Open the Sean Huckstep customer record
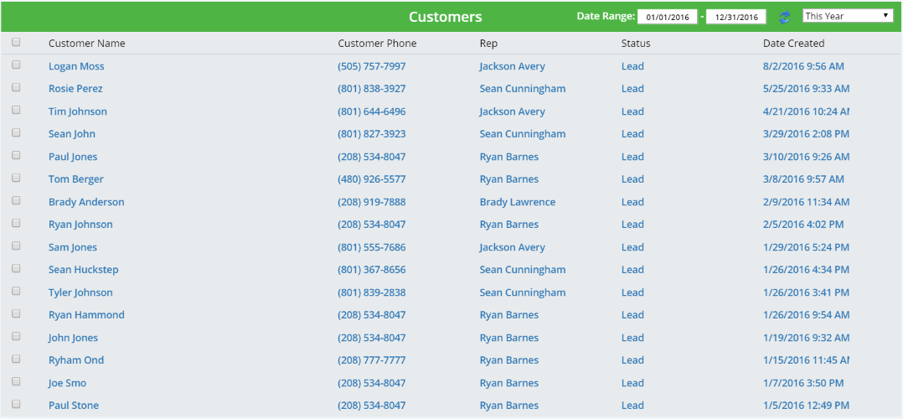903x419 pixels. point(84,270)
